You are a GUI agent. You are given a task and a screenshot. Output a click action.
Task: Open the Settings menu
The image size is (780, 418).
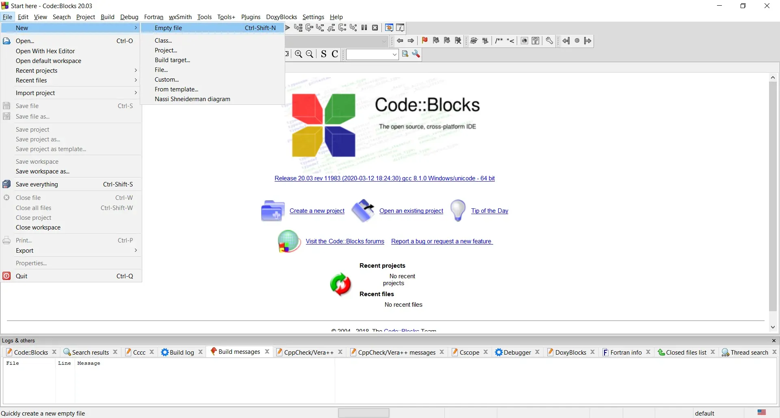[313, 17]
